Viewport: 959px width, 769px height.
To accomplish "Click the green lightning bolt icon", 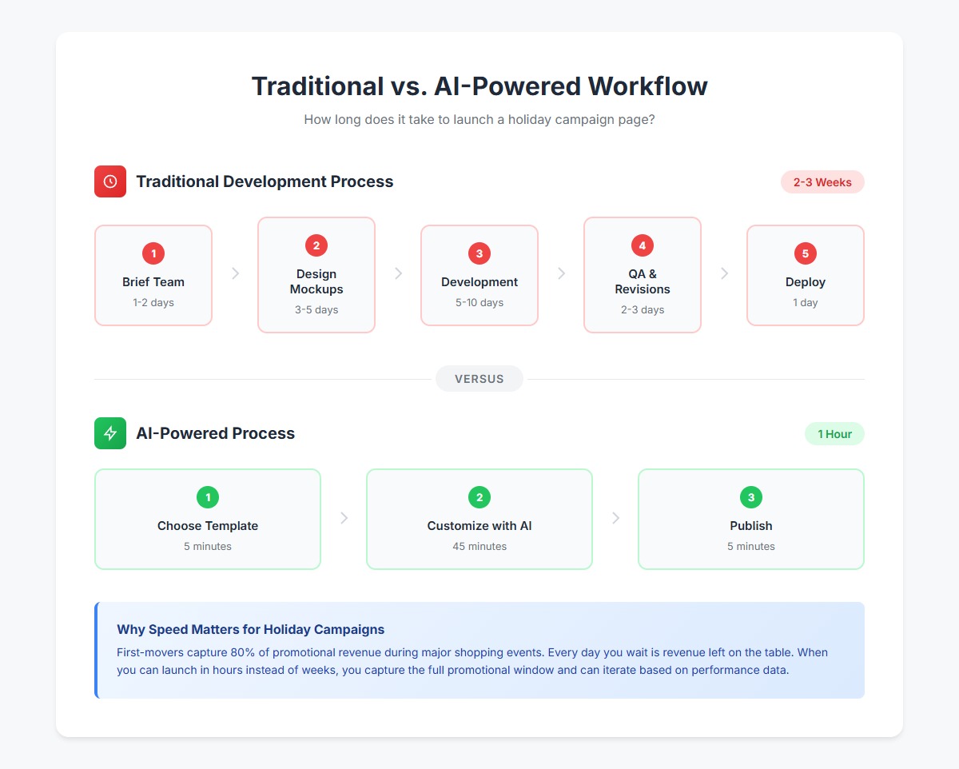I will [x=110, y=433].
